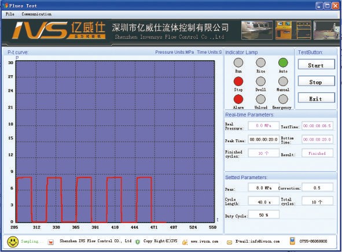Click the red Alarm indicator lamp
The height and width of the screenshot is (252, 342).
click(x=238, y=99)
